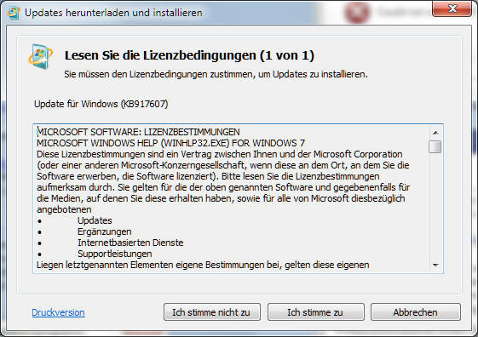Click the 'Ich stimme nicht zu' button
478x337 pixels.
click(x=212, y=312)
